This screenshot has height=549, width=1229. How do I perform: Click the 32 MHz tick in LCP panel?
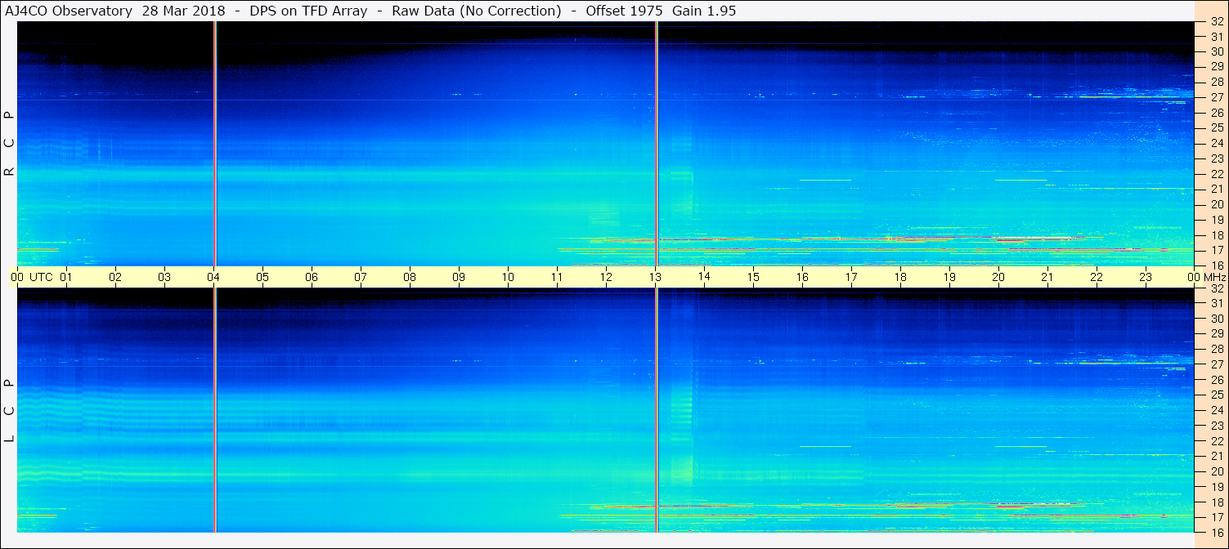tap(1216, 288)
